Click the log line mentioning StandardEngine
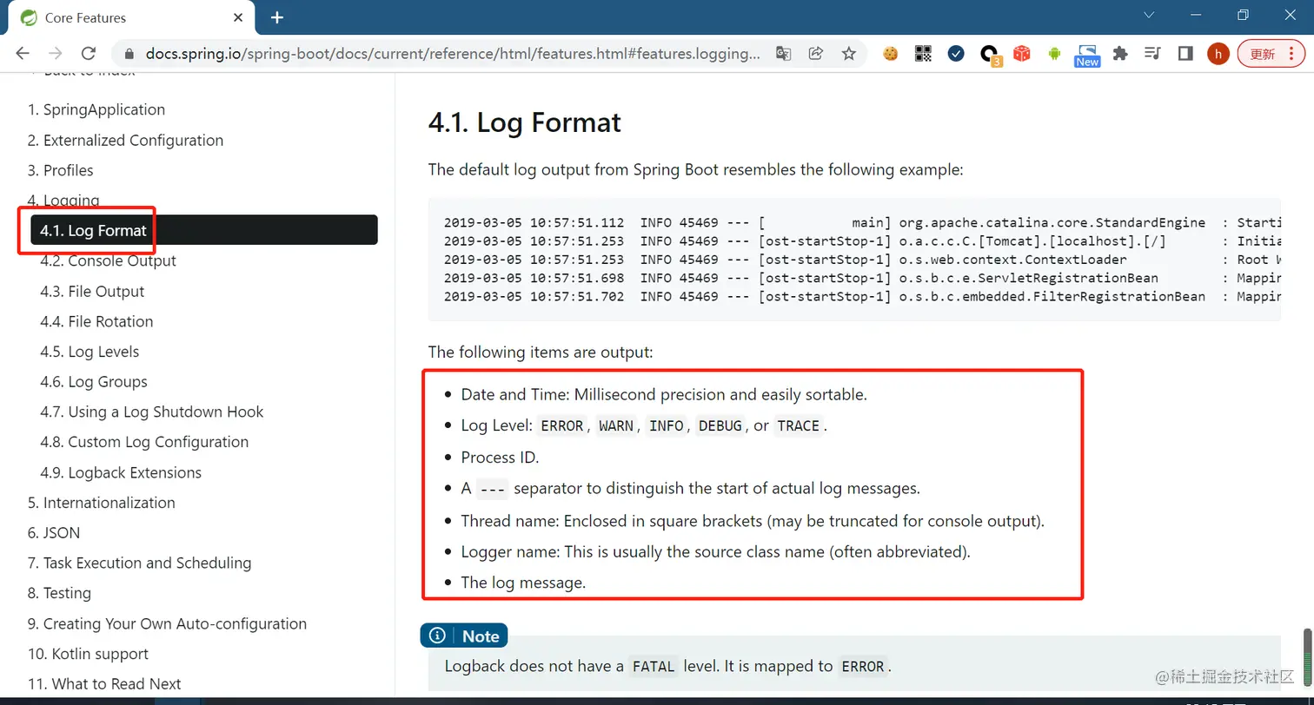The width and height of the screenshot is (1314, 705). coord(862,223)
